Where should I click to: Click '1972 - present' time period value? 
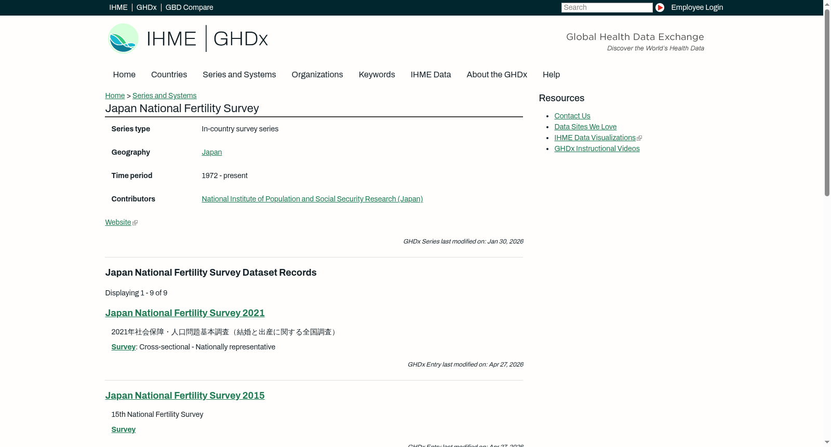click(x=224, y=175)
